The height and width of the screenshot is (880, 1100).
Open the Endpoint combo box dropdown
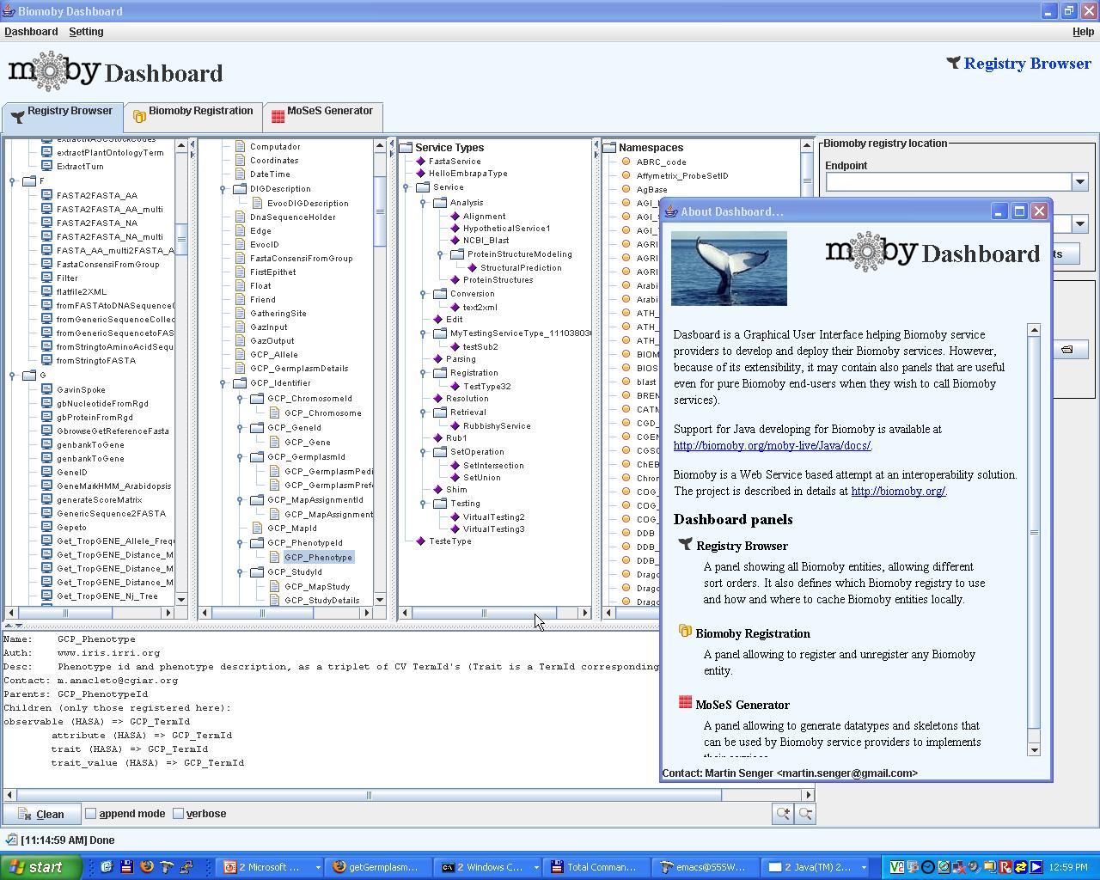coord(1079,181)
